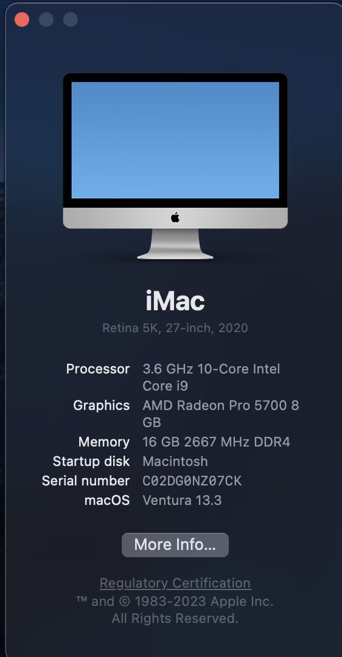
Task: Click the Ventura 13.3 version text
Action: [x=182, y=500]
